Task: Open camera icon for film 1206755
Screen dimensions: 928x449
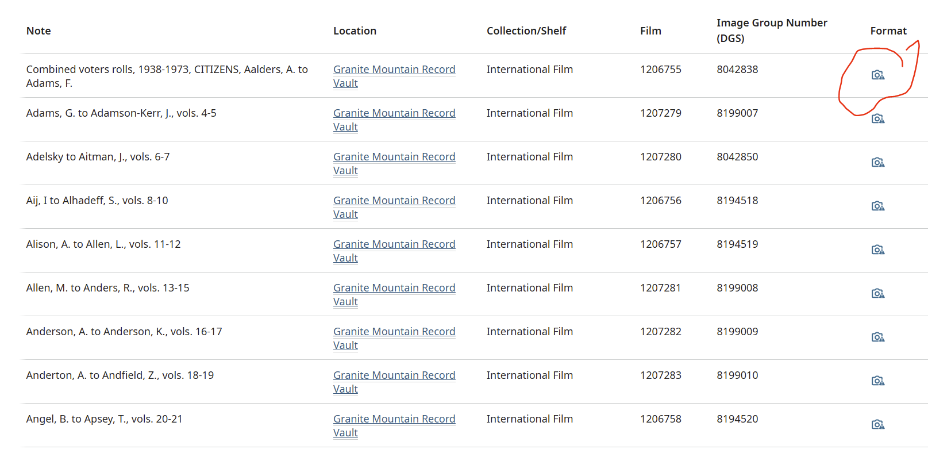Action: tap(877, 75)
